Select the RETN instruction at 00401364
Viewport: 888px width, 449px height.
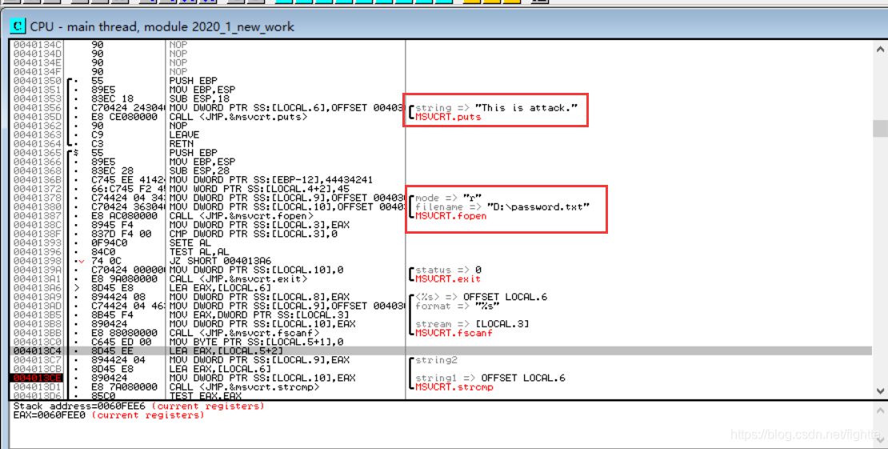(182, 144)
